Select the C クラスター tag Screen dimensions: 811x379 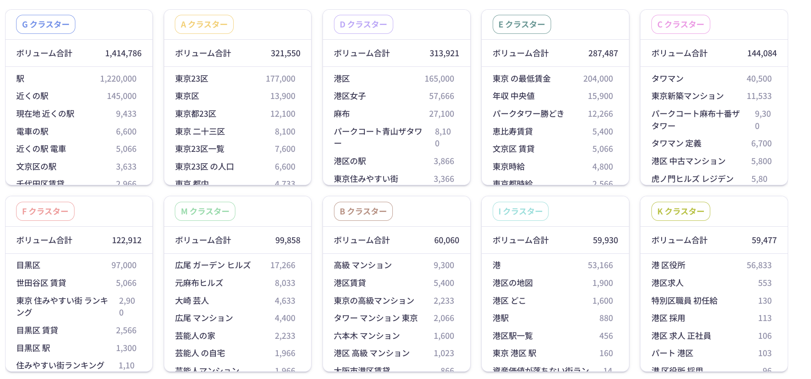(681, 25)
